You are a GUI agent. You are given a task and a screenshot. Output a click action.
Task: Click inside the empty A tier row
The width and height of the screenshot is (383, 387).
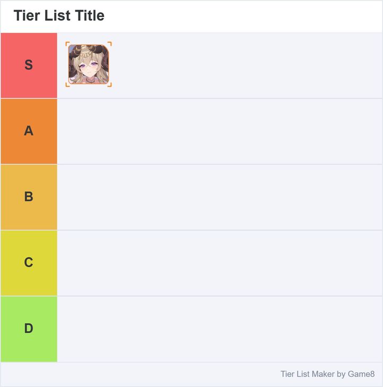pos(220,131)
